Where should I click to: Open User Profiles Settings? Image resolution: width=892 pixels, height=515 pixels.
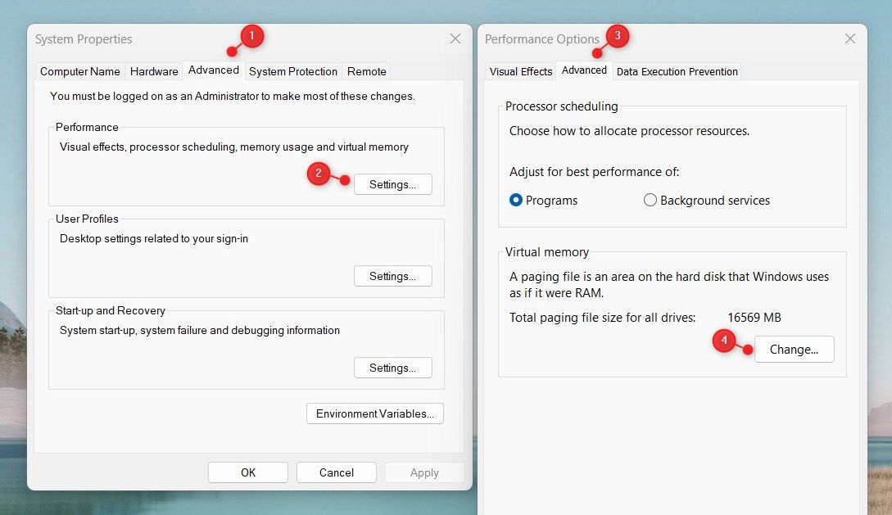coord(392,276)
